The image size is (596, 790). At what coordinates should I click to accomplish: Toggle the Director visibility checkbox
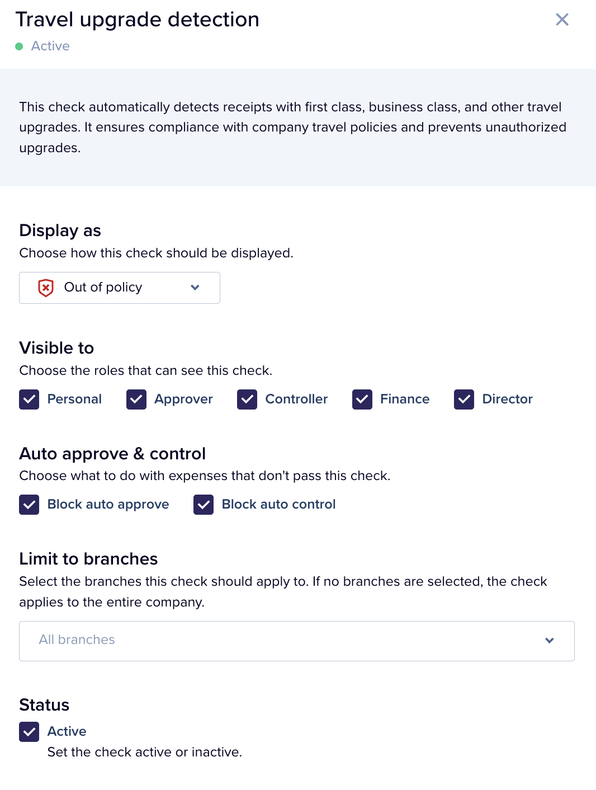click(x=464, y=399)
